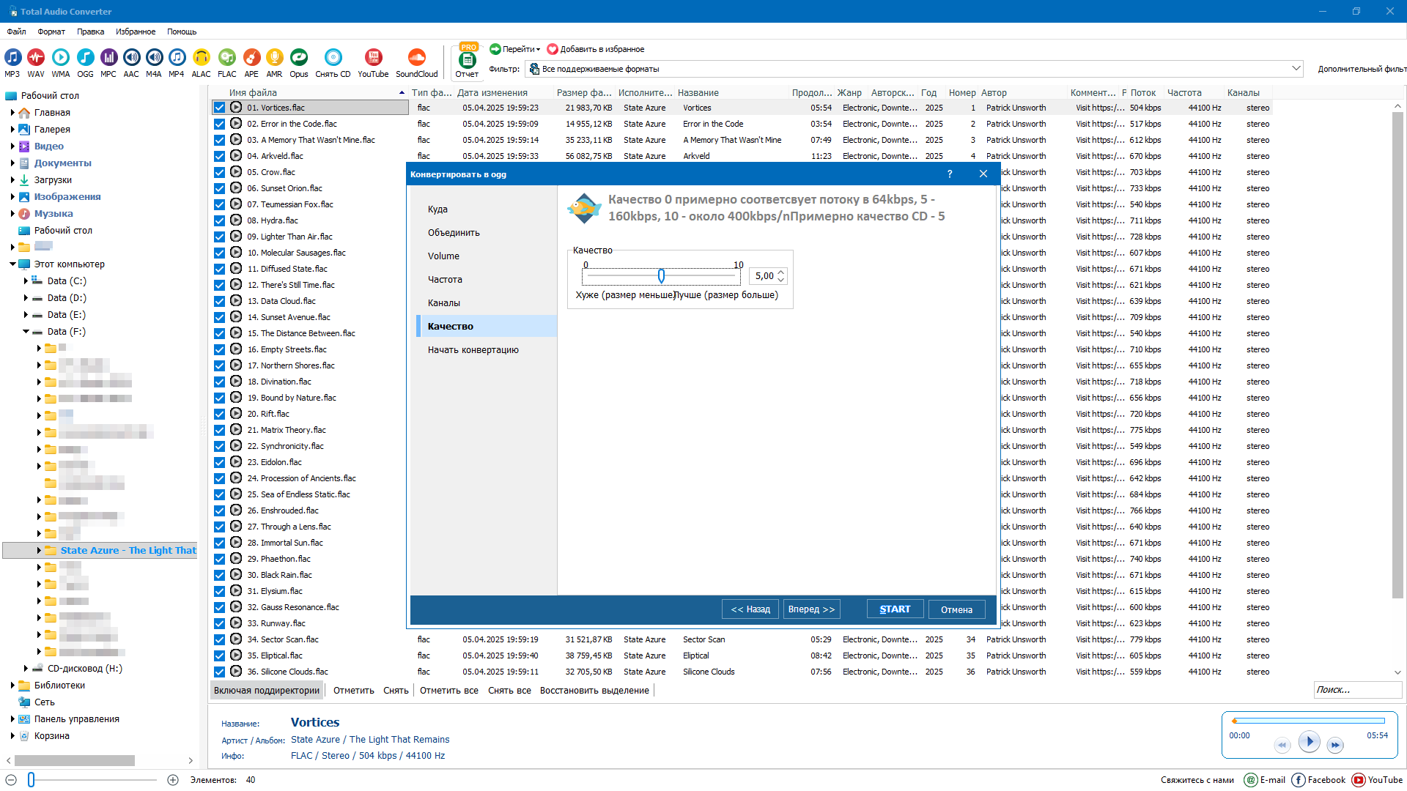Uncheck 36. Silicone Clouds.flac checkbox
The width and height of the screenshot is (1407, 791).
click(x=219, y=672)
